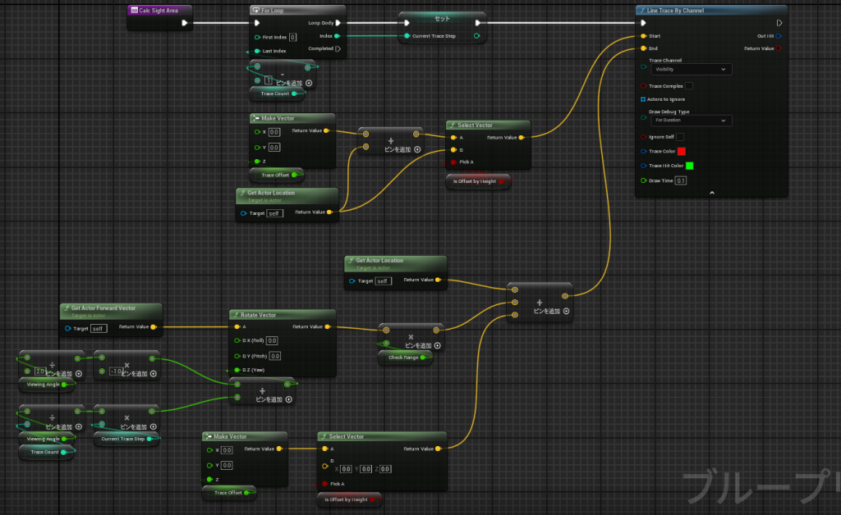Open the red Trace Color swatch
The image size is (841, 515).
click(681, 152)
